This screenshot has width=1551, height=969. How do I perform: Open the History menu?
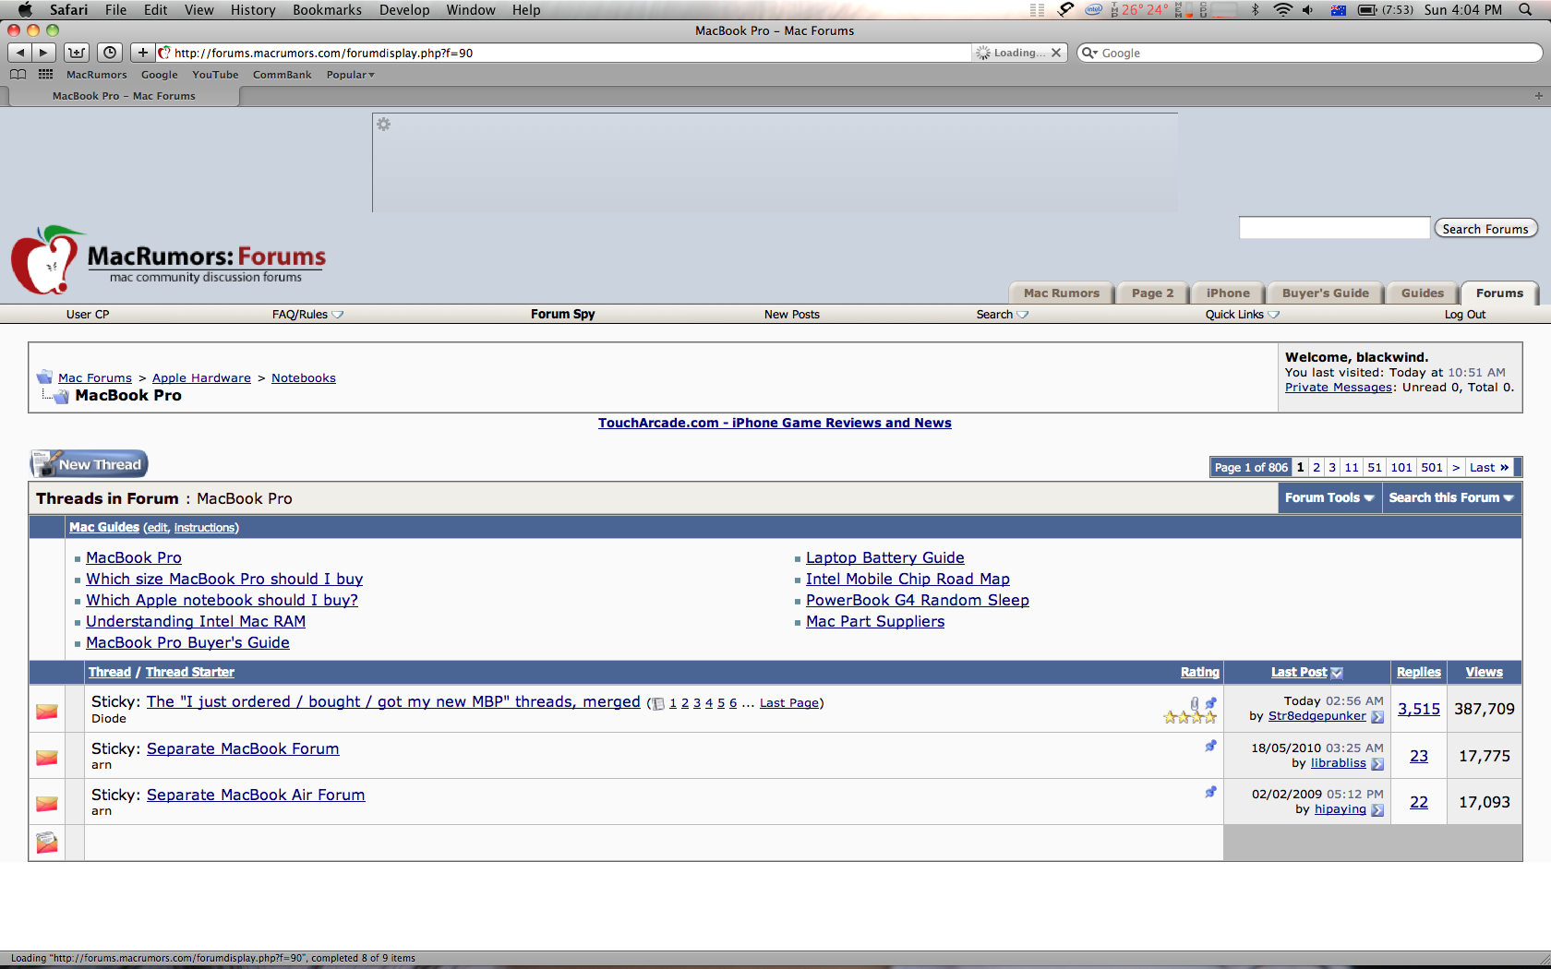click(253, 10)
